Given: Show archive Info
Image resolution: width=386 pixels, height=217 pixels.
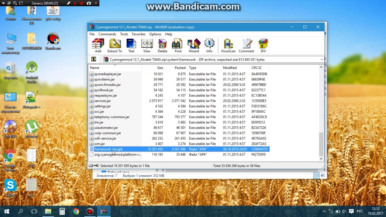Looking at the screenshot, I should point(209,46).
